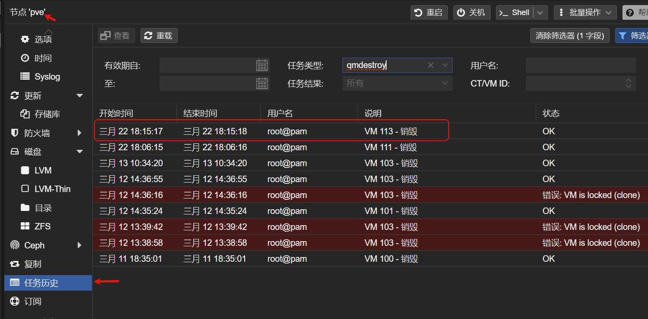This screenshot has height=319, width=648.
Task: Sort by 状态 column header
Action: tap(592, 114)
